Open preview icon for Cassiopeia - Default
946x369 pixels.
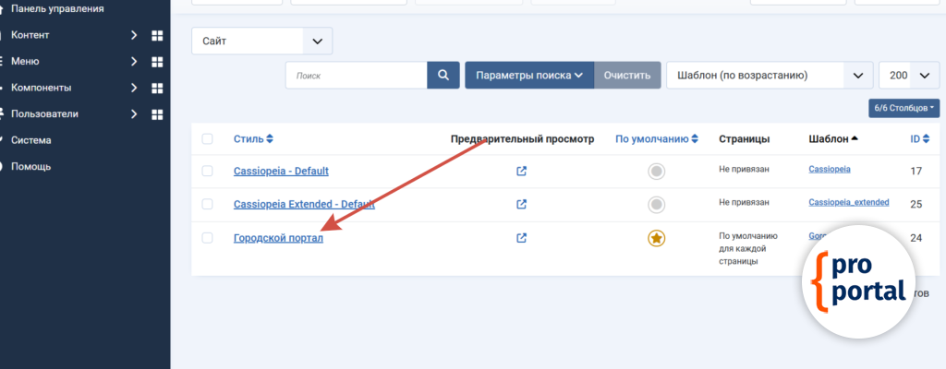(x=521, y=171)
